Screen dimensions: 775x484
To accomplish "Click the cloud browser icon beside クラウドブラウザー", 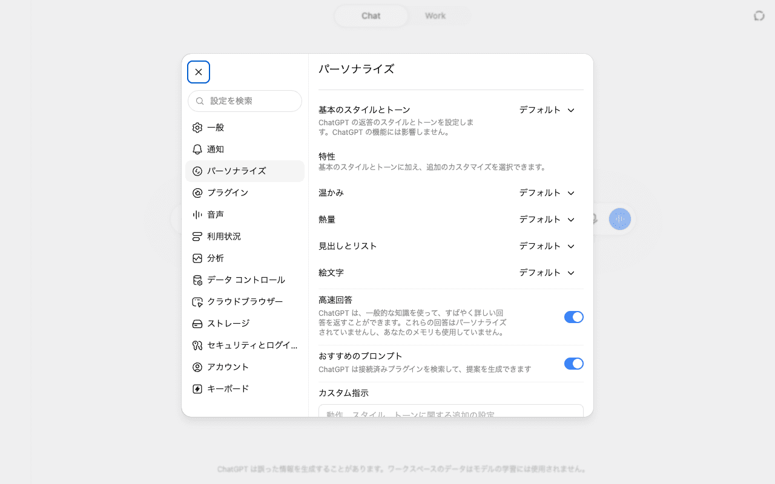I will [x=197, y=302].
